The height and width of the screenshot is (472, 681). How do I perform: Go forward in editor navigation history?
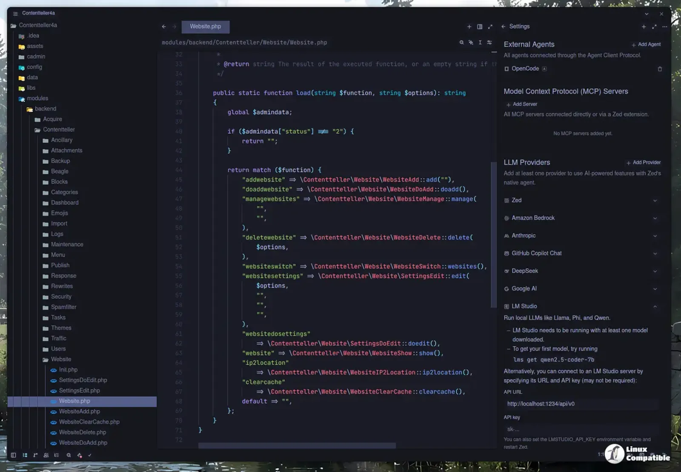[174, 26]
